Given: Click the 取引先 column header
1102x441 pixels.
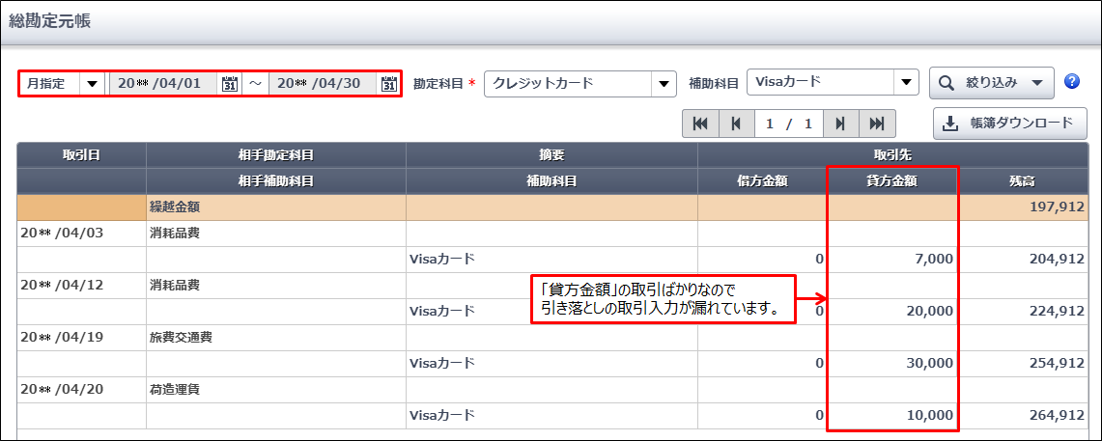Looking at the screenshot, I should [892, 155].
